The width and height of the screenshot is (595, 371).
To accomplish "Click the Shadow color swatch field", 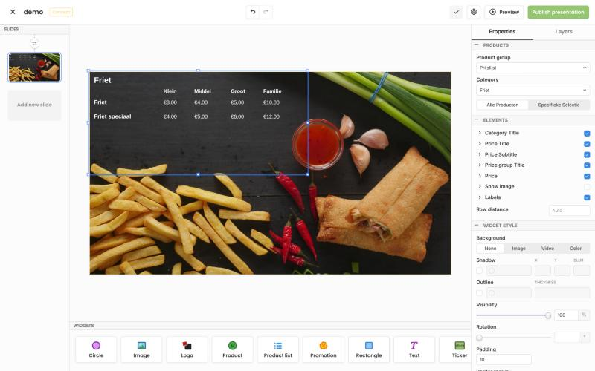I will [x=509, y=270].
